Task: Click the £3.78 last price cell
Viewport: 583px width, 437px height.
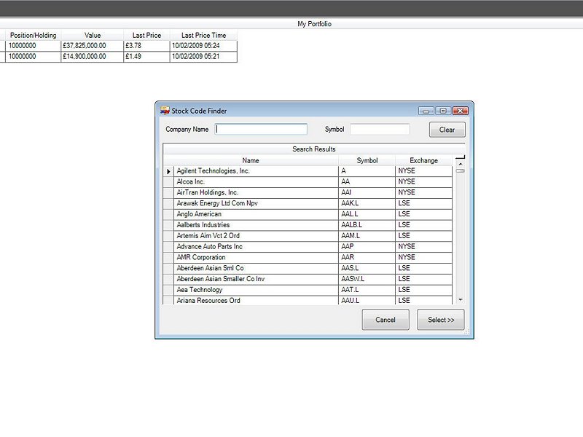Action: [147, 46]
